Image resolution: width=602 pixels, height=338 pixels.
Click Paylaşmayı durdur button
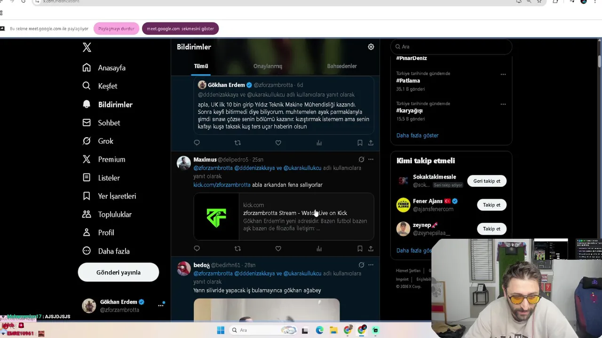(116, 29)
